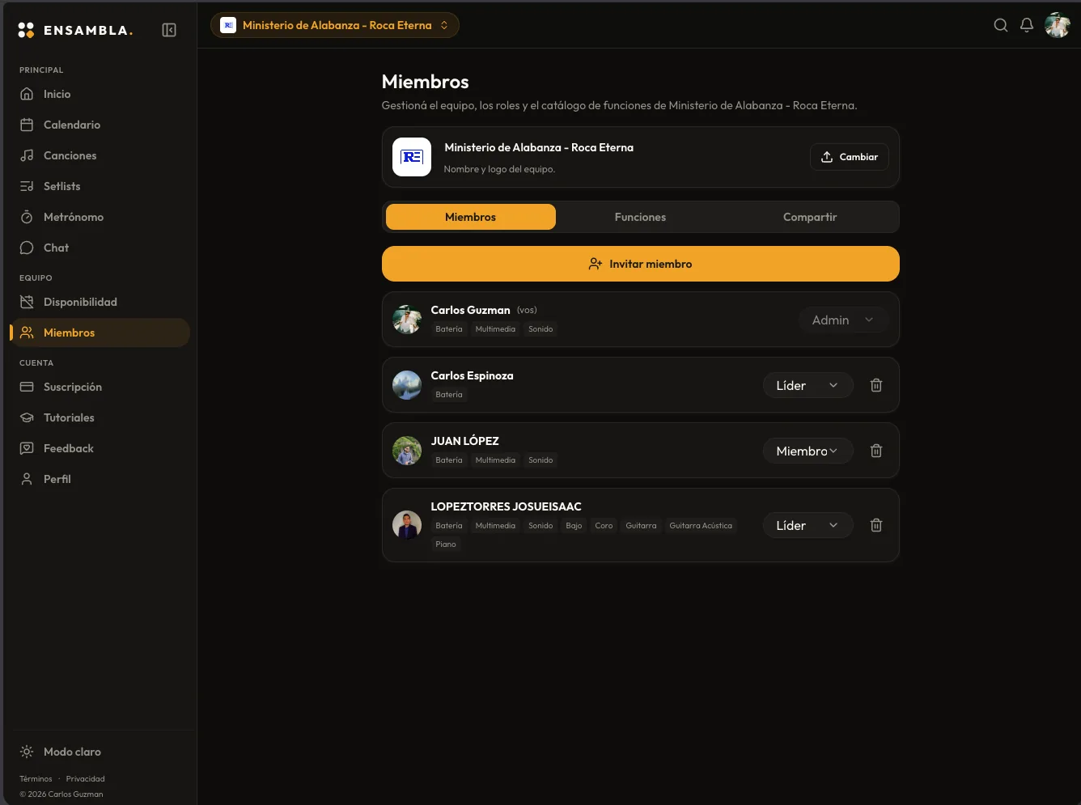Click the Chat bubble icon
The width and height of the screenshot is (1081, 805).
(x=27, y=248)
